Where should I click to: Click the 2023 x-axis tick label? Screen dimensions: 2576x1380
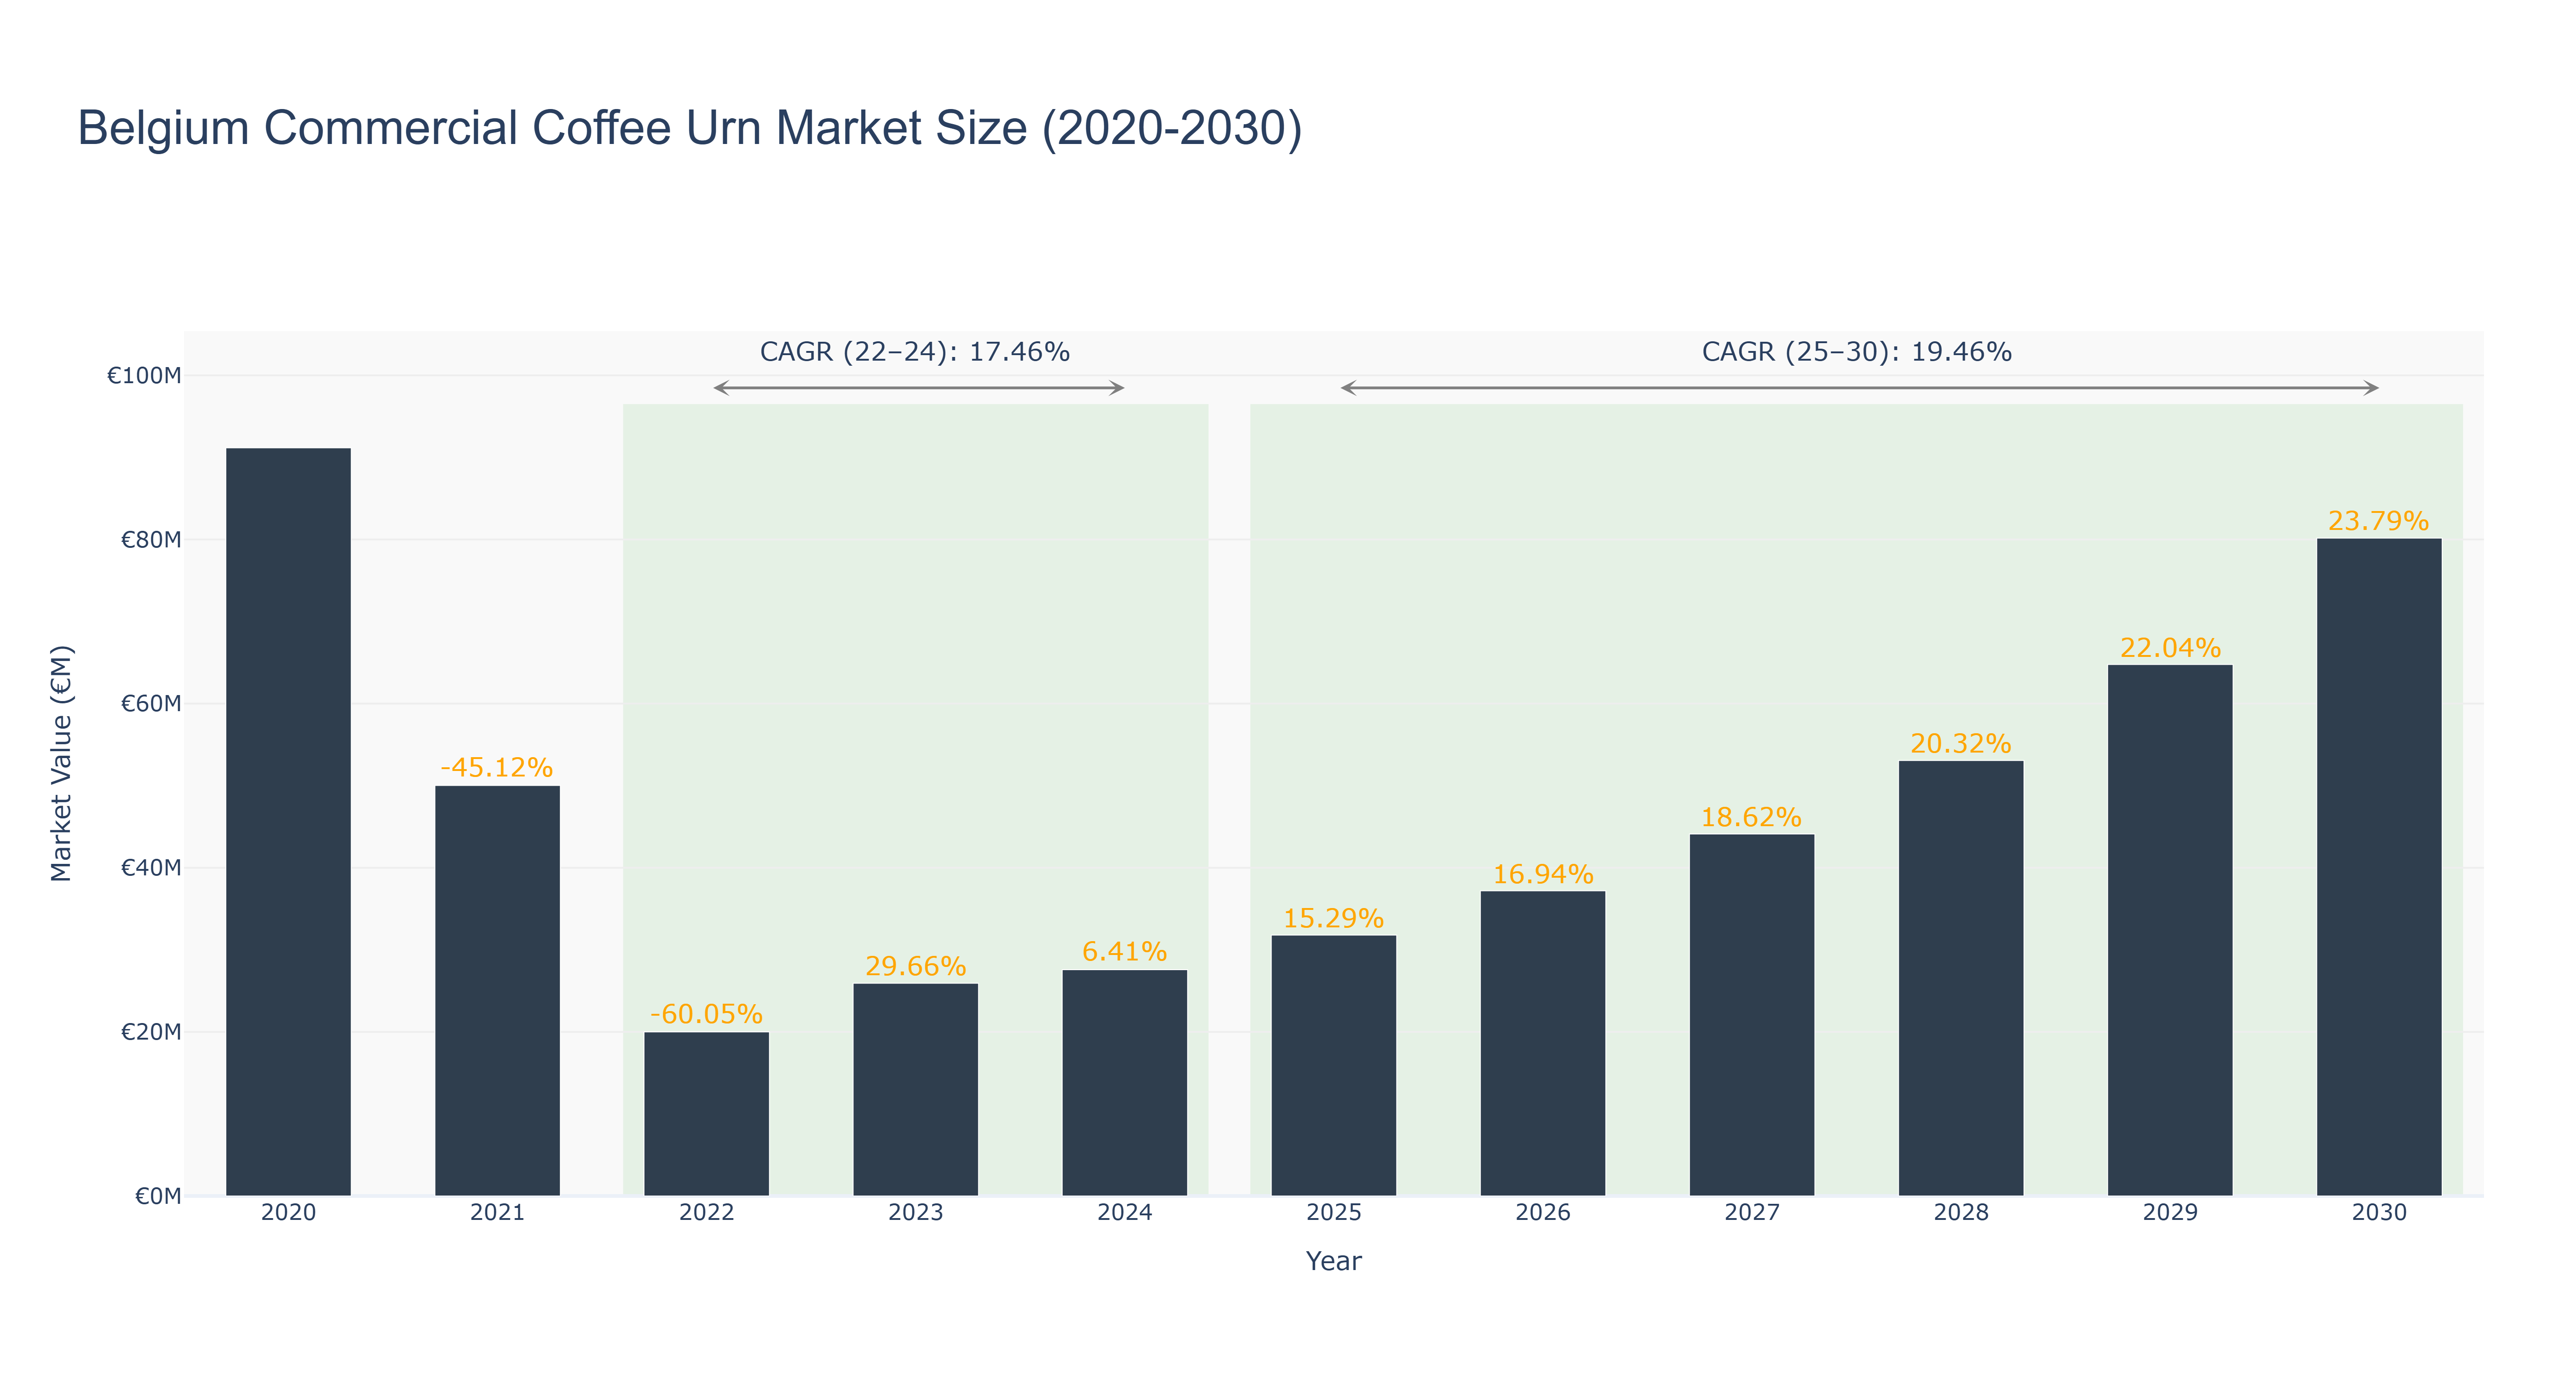tap(915, 1213)
